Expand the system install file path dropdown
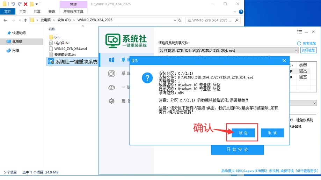Screen dimensions: 321x180 point(296,51)
